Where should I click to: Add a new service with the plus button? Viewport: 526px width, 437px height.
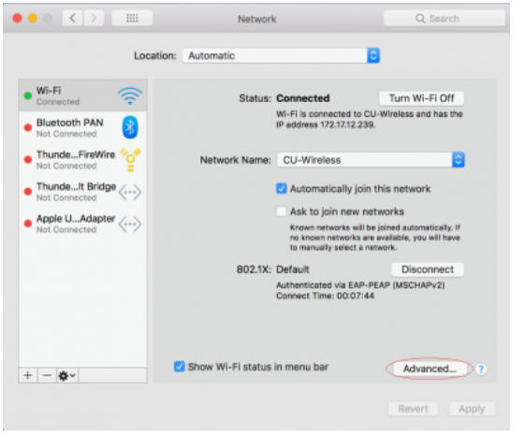tap(28, 375)
